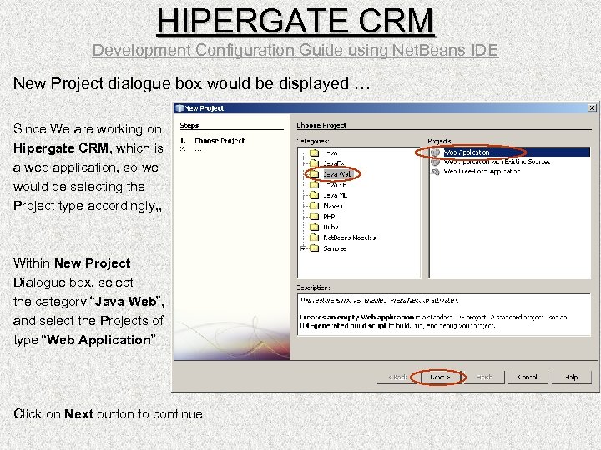
Task: Open the Samples category
Action: click(x=335, y=248)
